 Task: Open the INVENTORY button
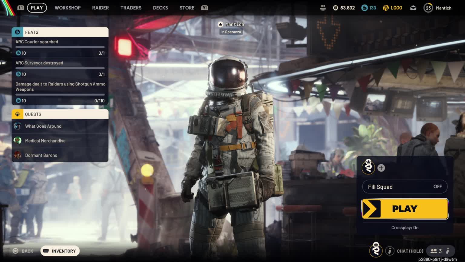tap(60, 251)
